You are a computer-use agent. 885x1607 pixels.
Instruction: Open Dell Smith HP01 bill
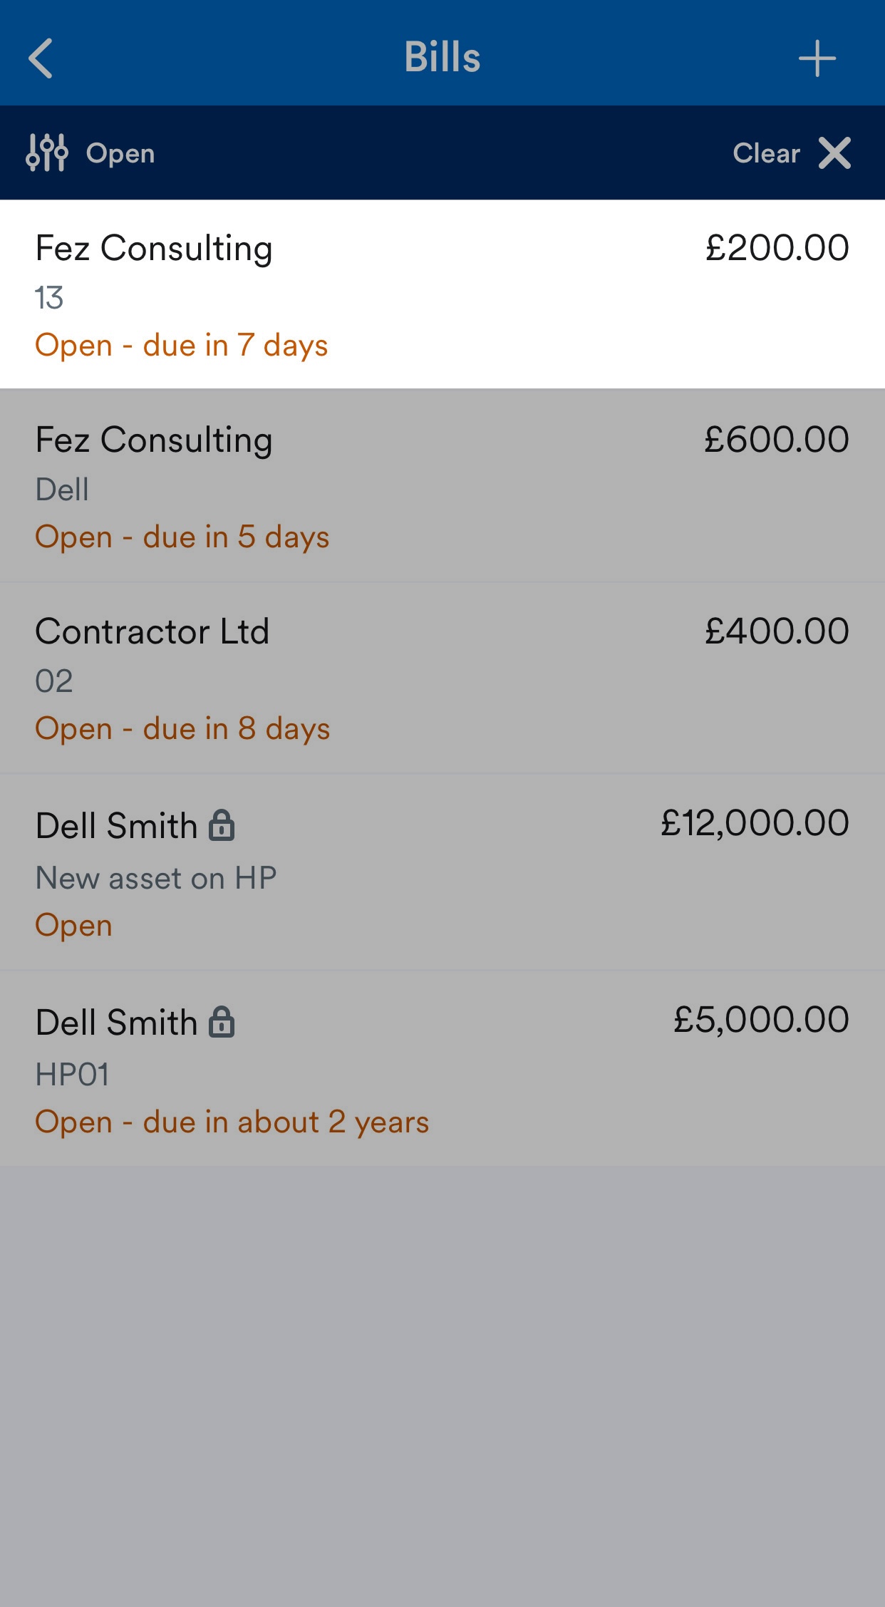(442, 1068)
